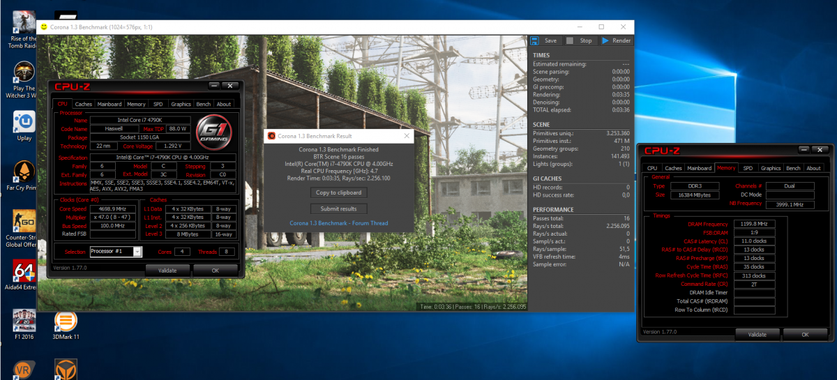Click the TOTAL elapsed 0:03:36 value
Image resolution: width=837 pixels, height=380 pixels.
click(620, 109)
